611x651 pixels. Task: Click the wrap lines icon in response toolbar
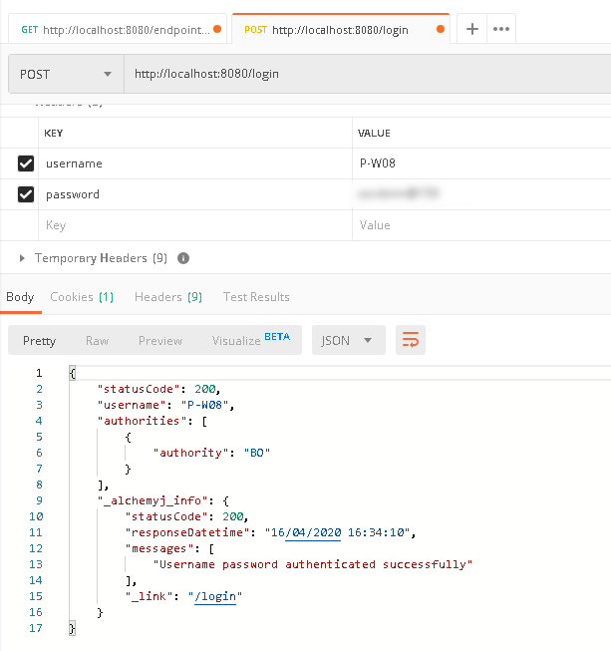coord(410,340)
